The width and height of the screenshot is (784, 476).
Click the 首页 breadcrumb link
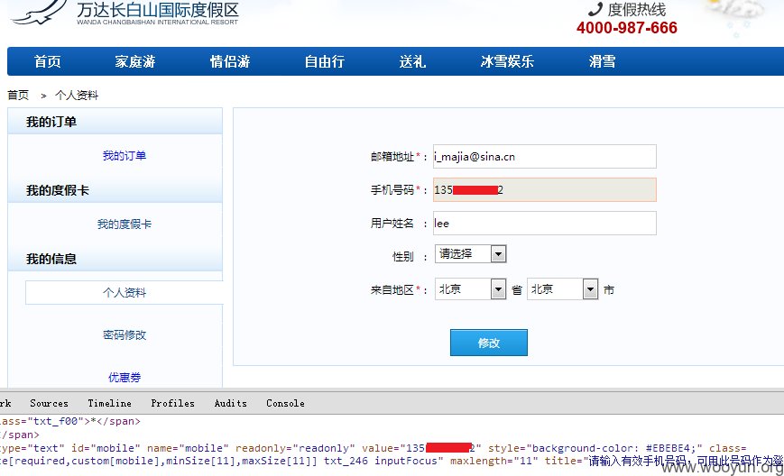(18, 95)
